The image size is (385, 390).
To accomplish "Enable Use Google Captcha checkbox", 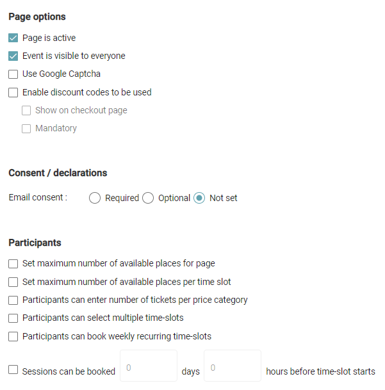I will pos(13,74).
